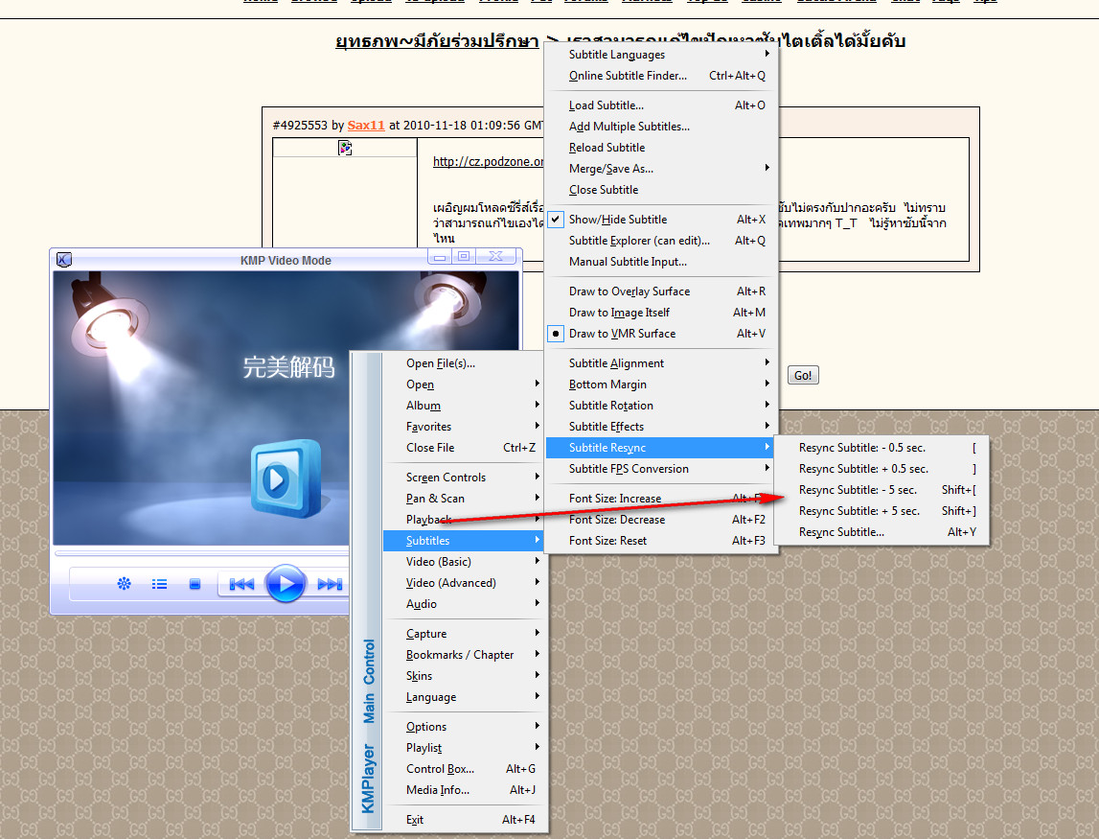
Task: Open the Capture submenu
Action: [x=464, y=634]
